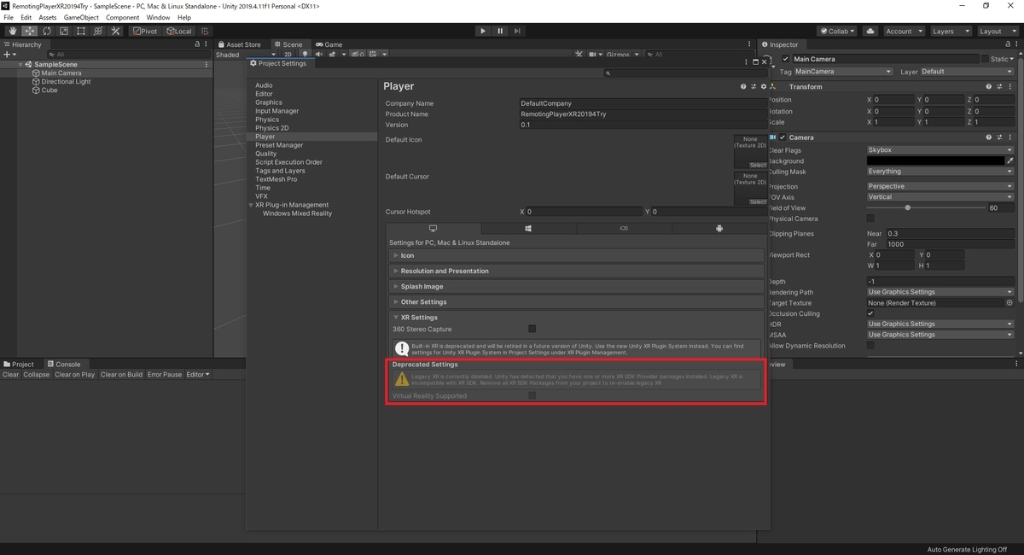Open the Layout dropdown
This screenshot has width=1024, height=555.
(997, 31)
